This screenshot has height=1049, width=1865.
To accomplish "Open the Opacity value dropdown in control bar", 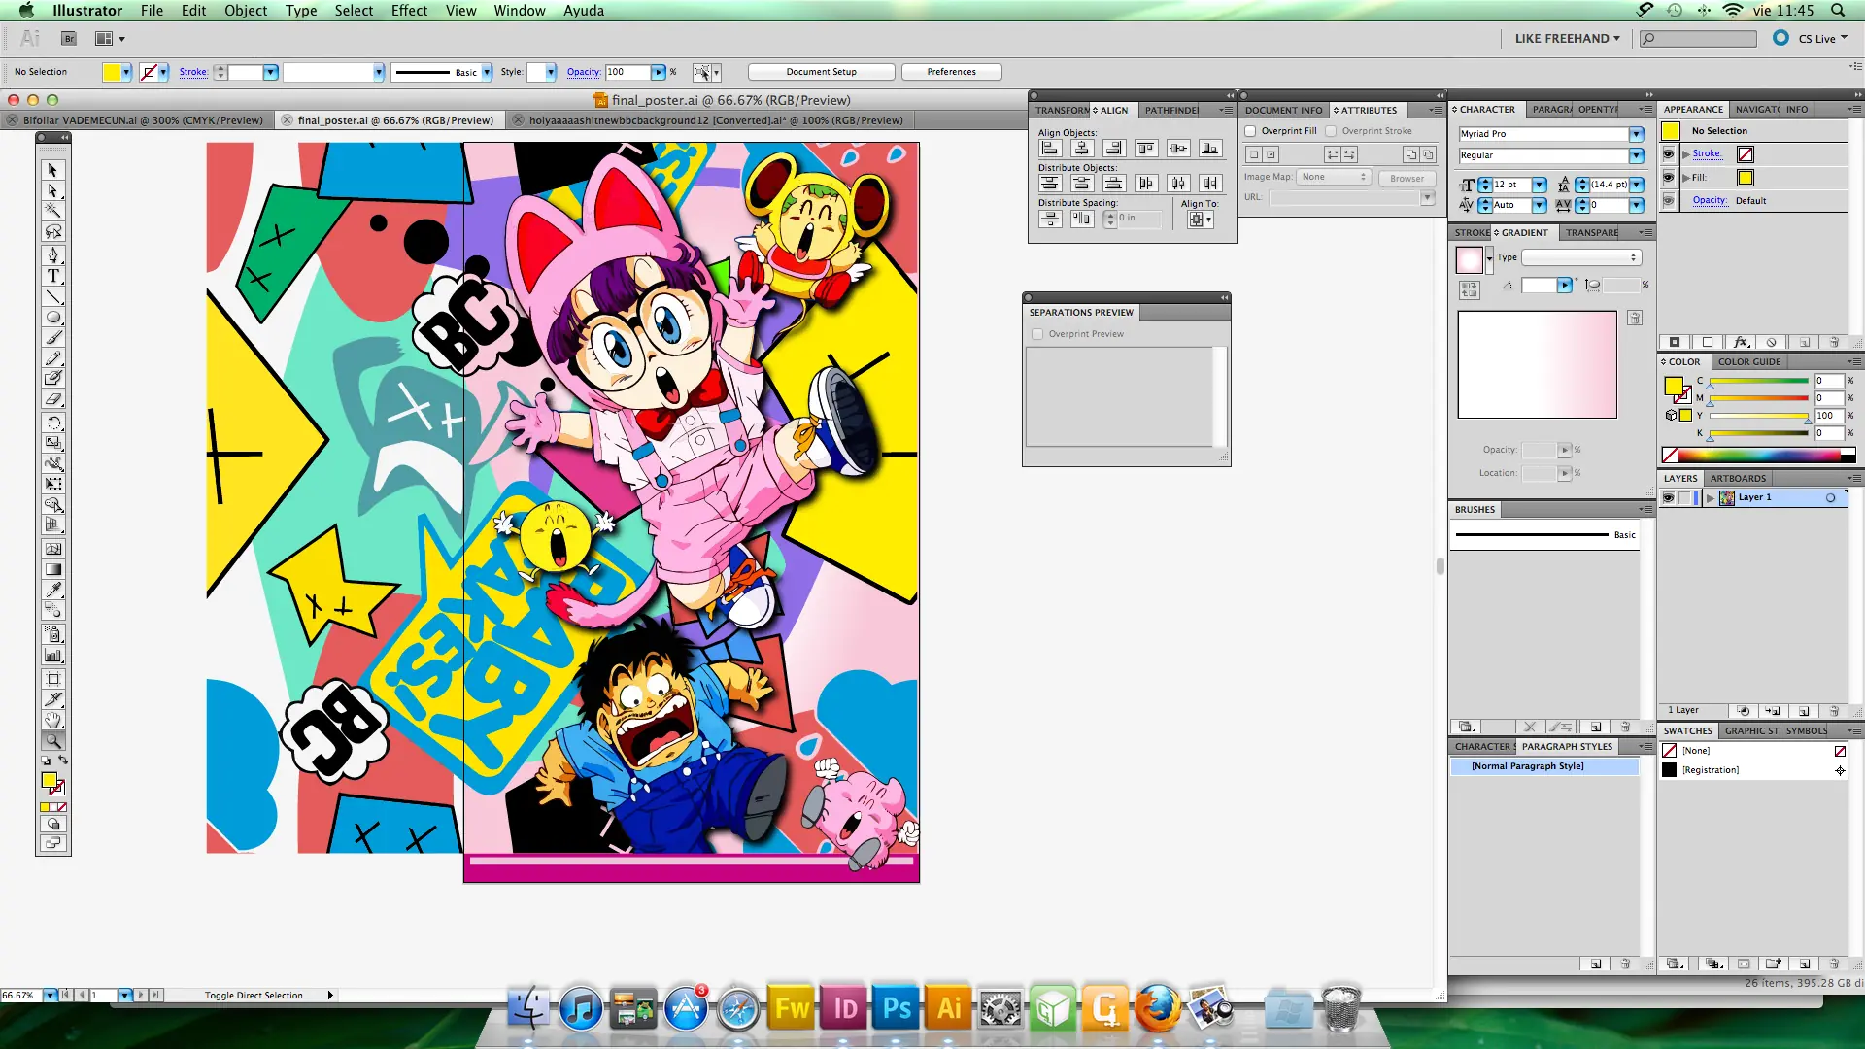I will (659, 72).
